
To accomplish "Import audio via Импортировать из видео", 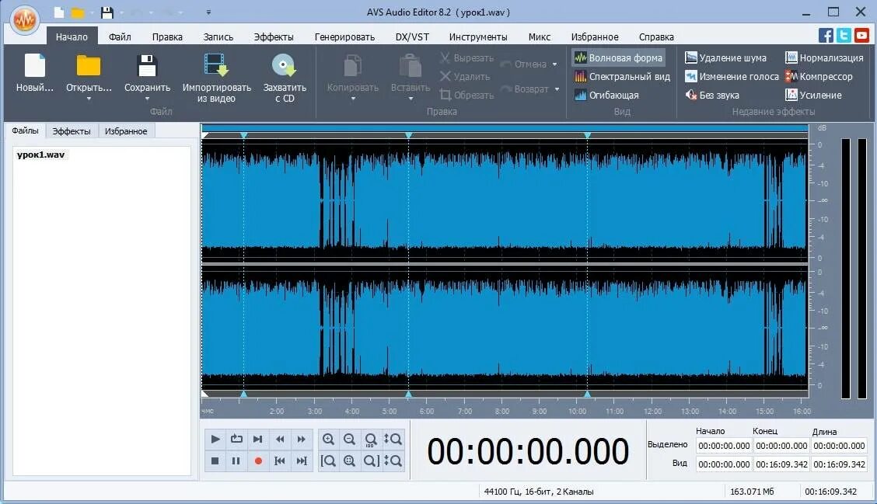I will [x=216, y=78].
